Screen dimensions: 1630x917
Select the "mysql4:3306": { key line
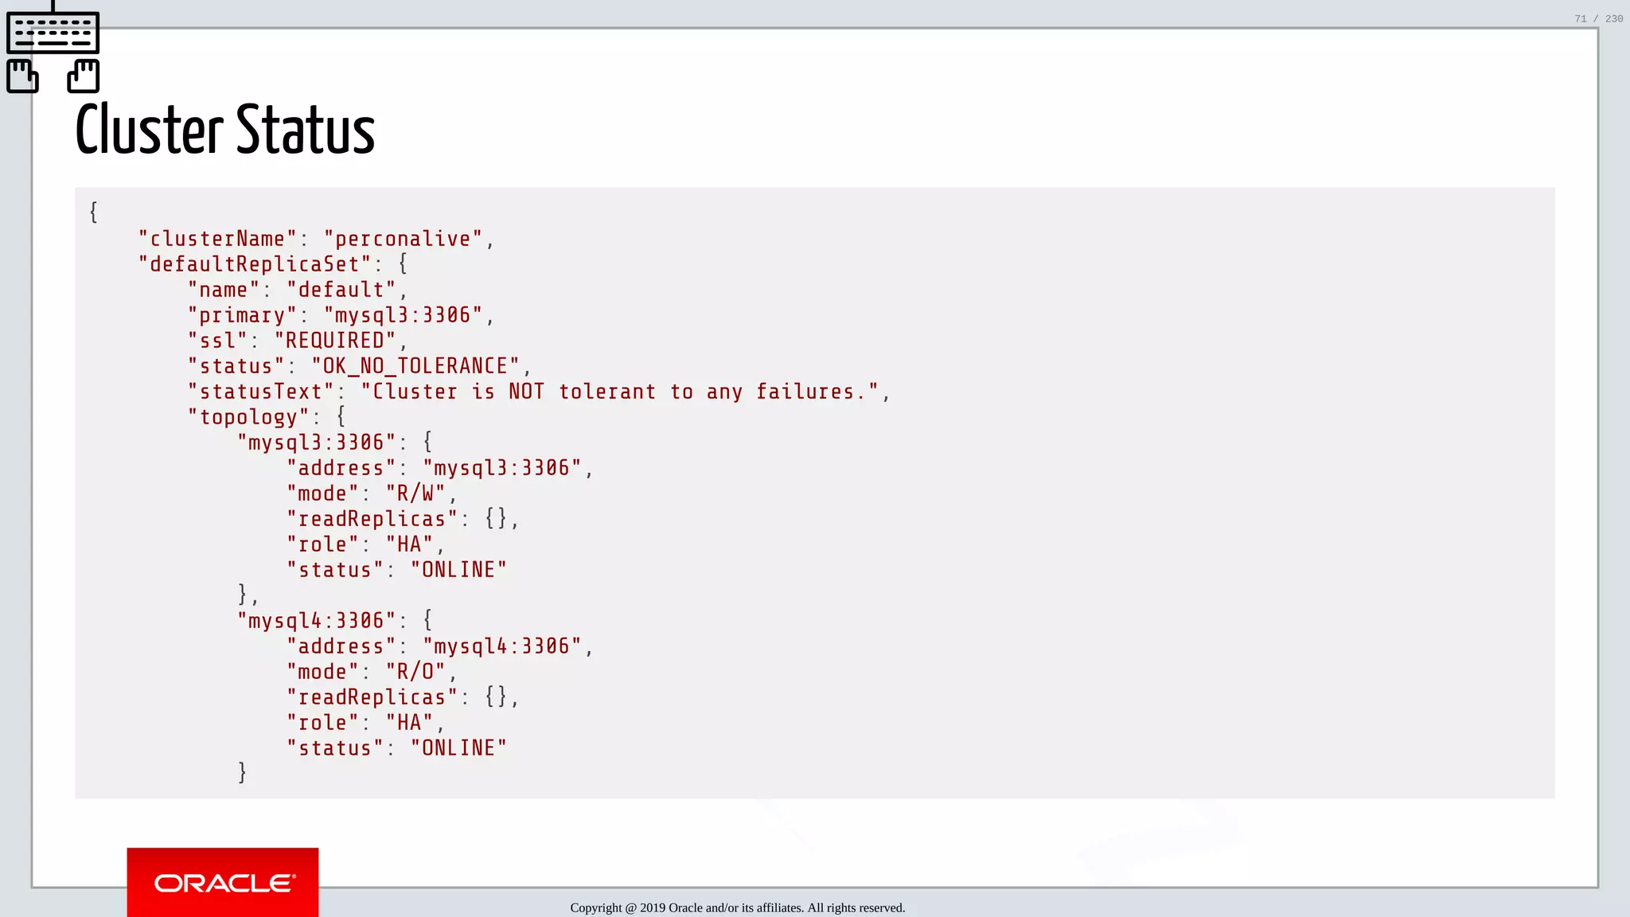335,621
